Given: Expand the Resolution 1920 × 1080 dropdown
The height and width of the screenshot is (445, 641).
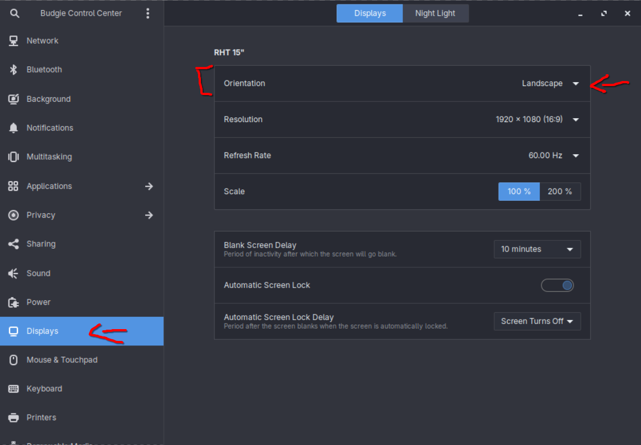Looking at the screenshot, I should click(537, 119).
